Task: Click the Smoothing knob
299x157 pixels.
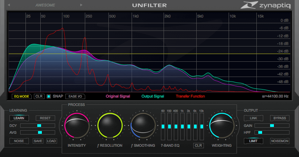Action: (x=143, y=126)
